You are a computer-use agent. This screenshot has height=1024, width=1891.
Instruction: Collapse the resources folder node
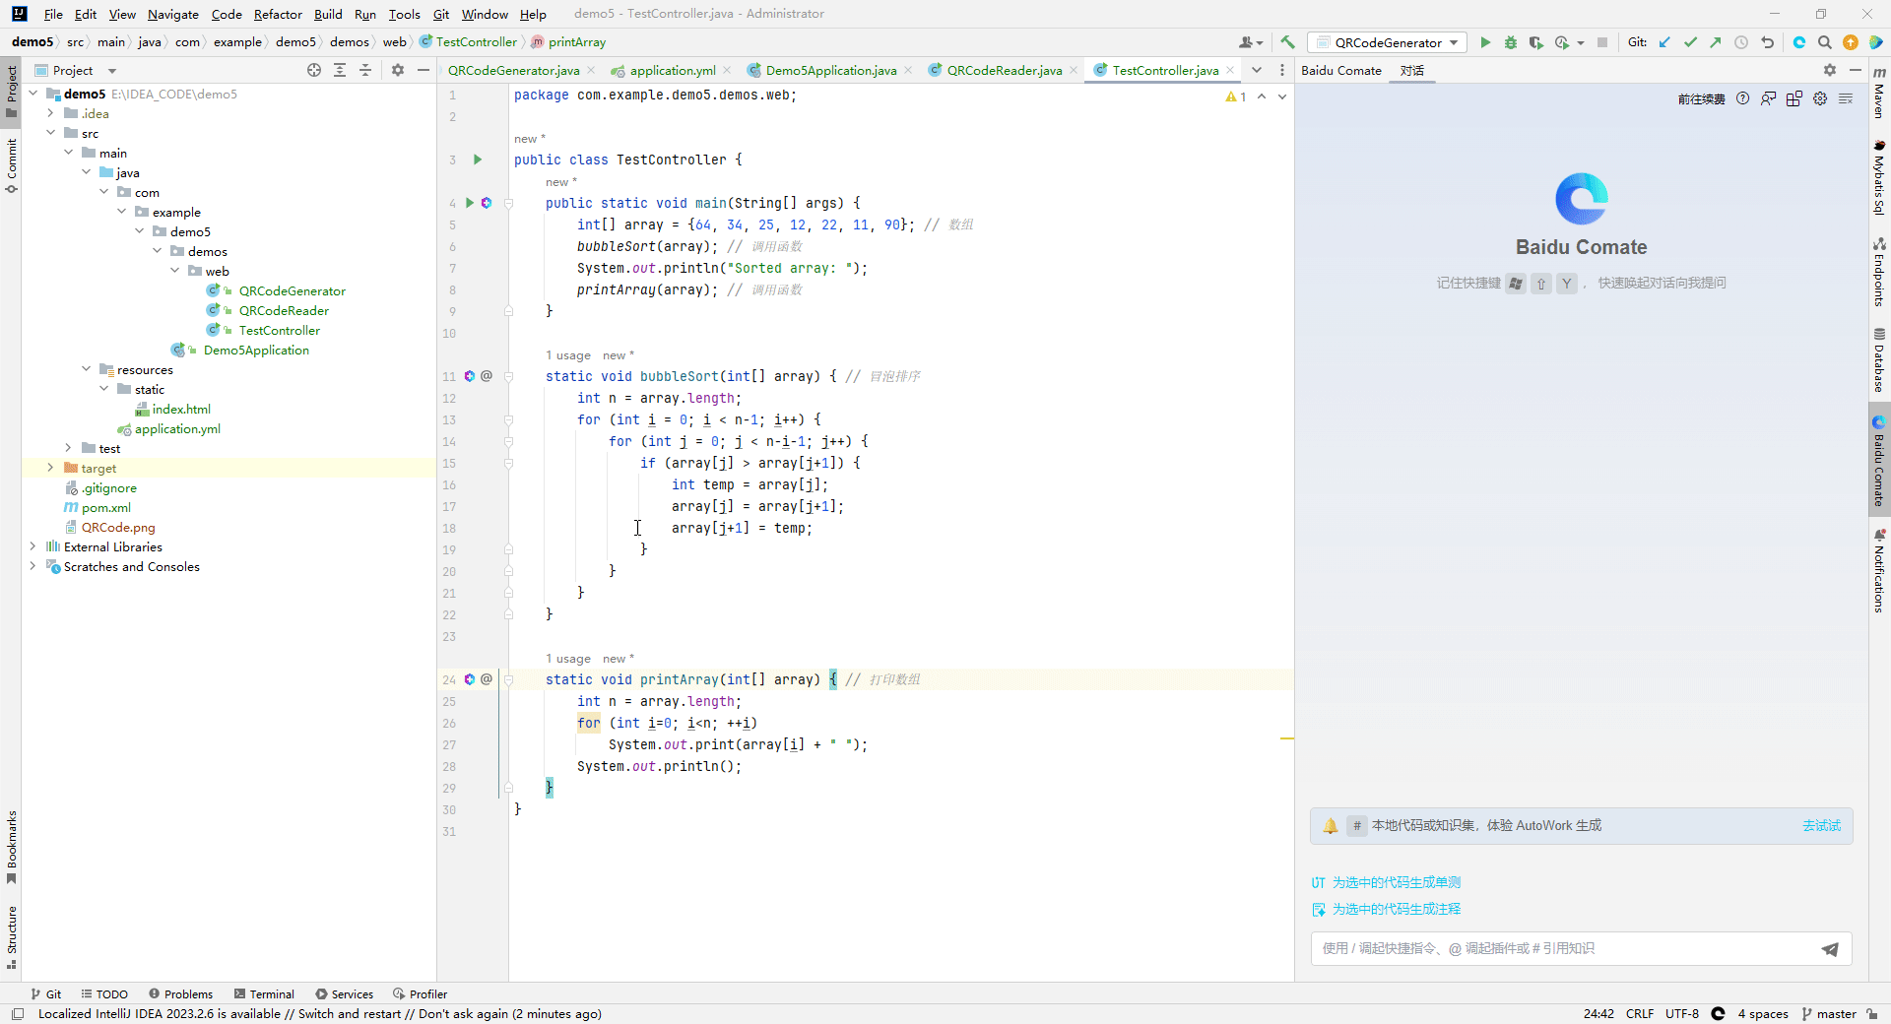tap(86, 369)
